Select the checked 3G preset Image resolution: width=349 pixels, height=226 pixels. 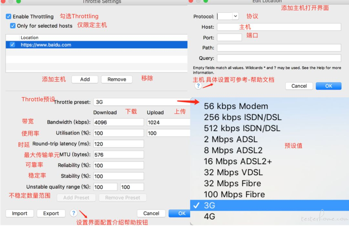pos(269,205)
